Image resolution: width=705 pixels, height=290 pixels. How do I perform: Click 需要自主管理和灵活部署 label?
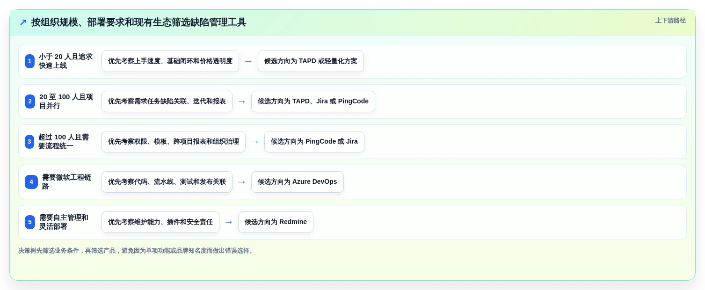pos(64,222)
